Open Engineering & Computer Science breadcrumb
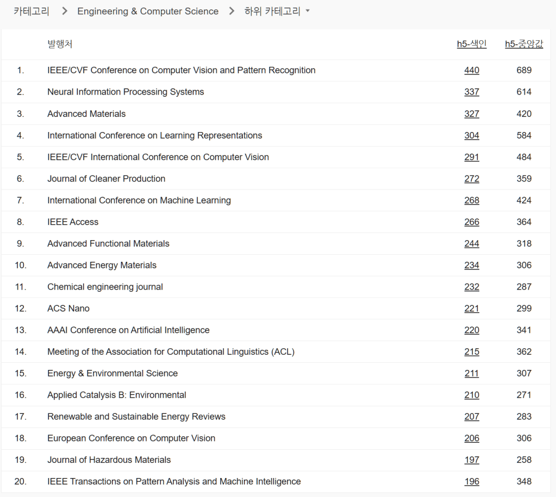The width and height of the screenshot is (556, 497). click(x=148, y=11)
